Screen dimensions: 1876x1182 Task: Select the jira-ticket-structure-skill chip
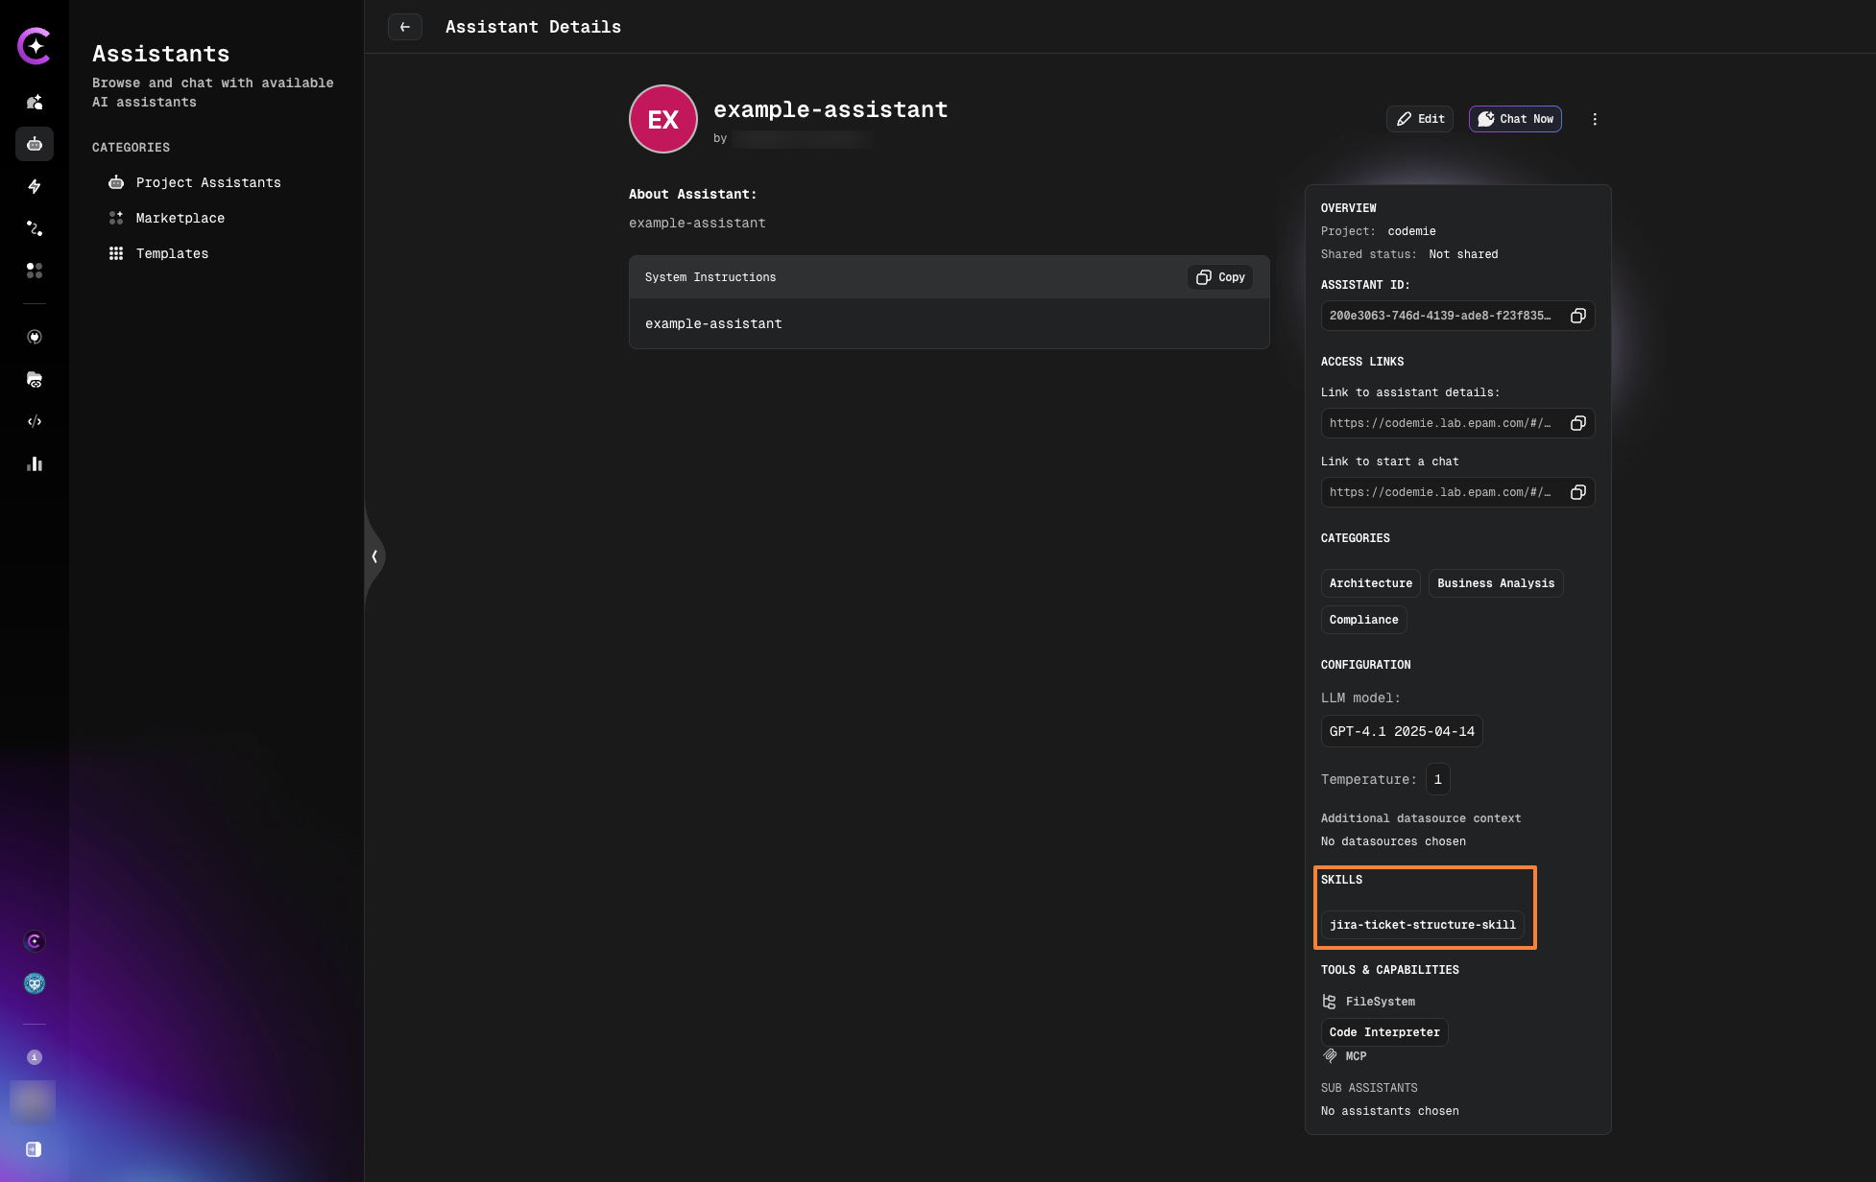point(1423,925)
